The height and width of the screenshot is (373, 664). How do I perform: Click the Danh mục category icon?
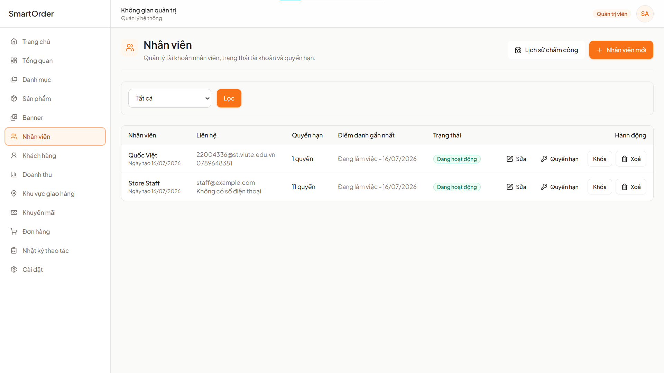pos(14,79)
